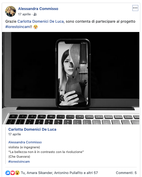Click the #iorestoincam hashtag in the shared caption
Image resolution: width=142 pixels, height=177 pixels.
click(x=19, y=162)
